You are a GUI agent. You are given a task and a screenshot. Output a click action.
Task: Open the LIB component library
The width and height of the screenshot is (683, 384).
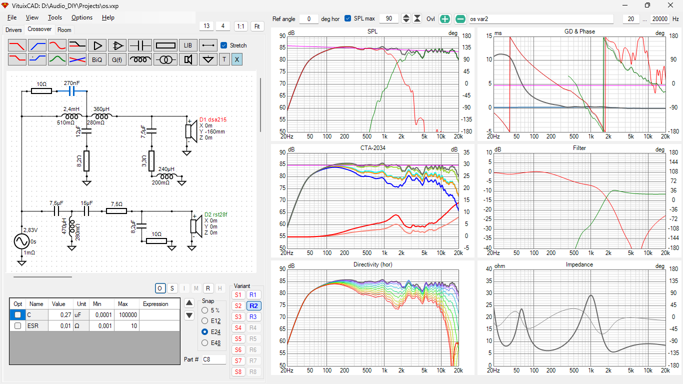(188, 45)
